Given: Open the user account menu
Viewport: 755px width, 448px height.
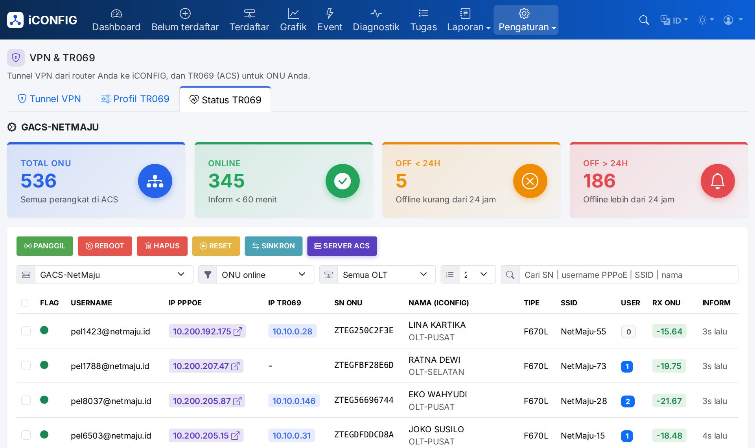Looking at the screenshot, I should [x=733, y=20].
